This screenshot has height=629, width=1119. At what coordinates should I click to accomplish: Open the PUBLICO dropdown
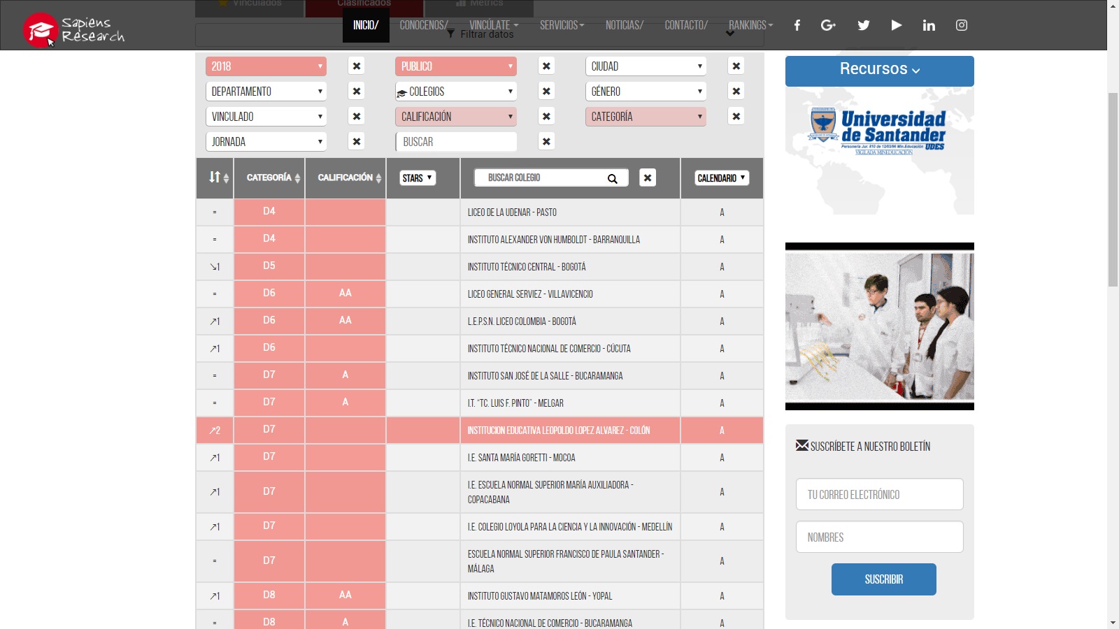point(456,66)
